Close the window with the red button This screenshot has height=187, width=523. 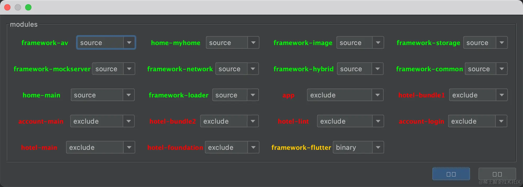pos(7,7)
